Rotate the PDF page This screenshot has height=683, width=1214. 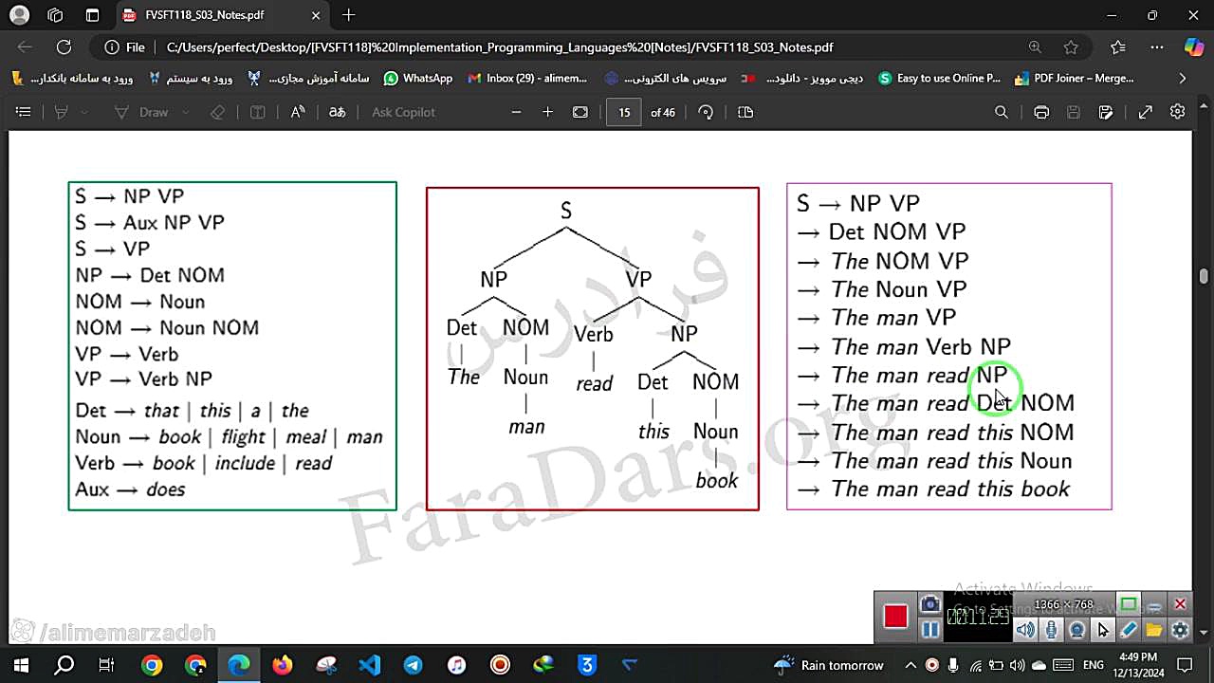pyautogui.click(x=706, y=112)
